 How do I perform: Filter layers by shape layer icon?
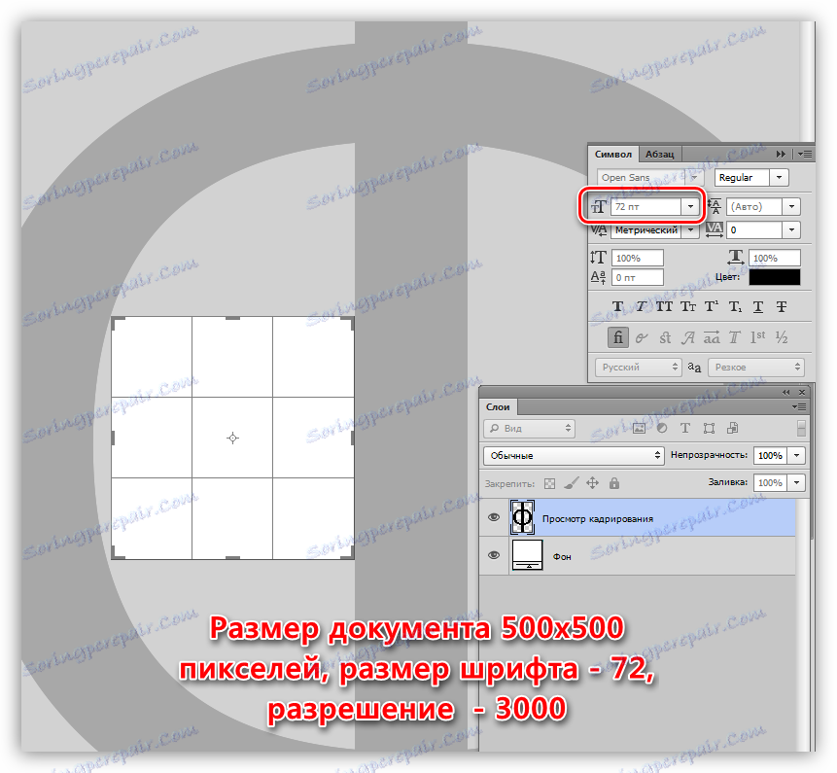click(709, 428)
